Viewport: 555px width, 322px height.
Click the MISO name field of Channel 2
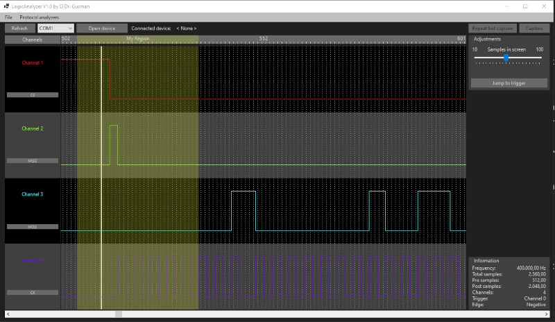(33, 160)
